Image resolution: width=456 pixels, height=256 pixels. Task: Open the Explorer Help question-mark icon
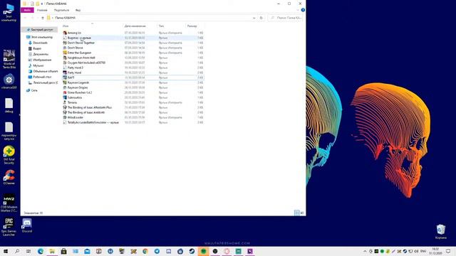[303, 10]
